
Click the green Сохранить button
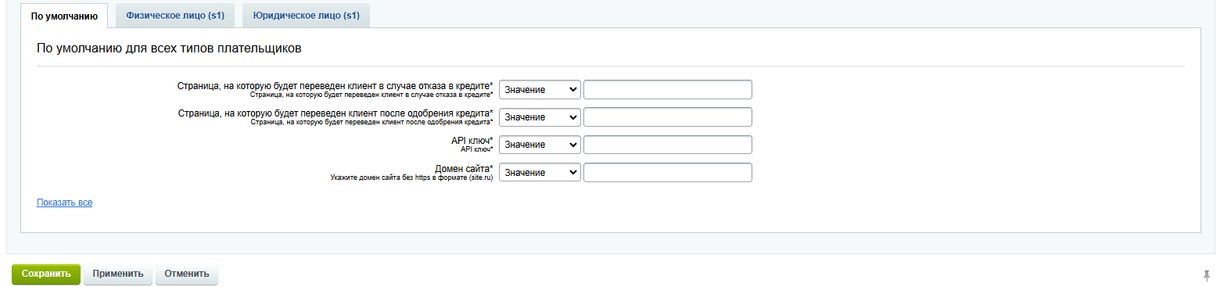[x=46, y=274]
